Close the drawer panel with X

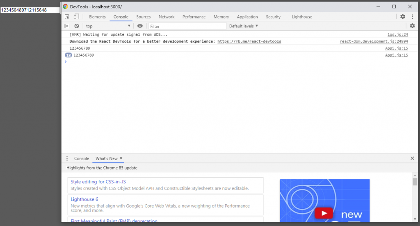412,158
